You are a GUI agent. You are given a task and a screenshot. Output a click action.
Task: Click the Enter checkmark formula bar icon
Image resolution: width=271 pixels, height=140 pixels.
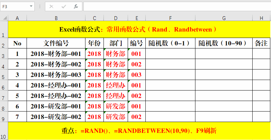pyautogui.click(x=64, y=6)
